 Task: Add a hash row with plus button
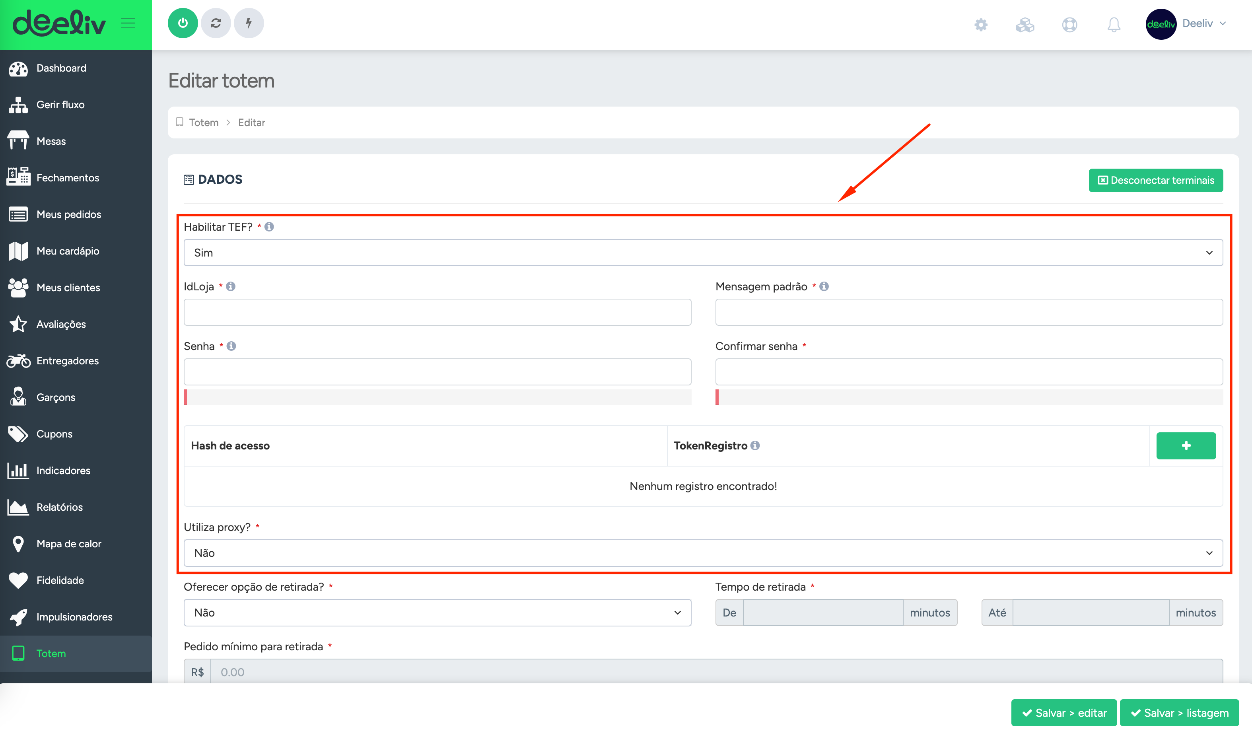coord(1186,445)
